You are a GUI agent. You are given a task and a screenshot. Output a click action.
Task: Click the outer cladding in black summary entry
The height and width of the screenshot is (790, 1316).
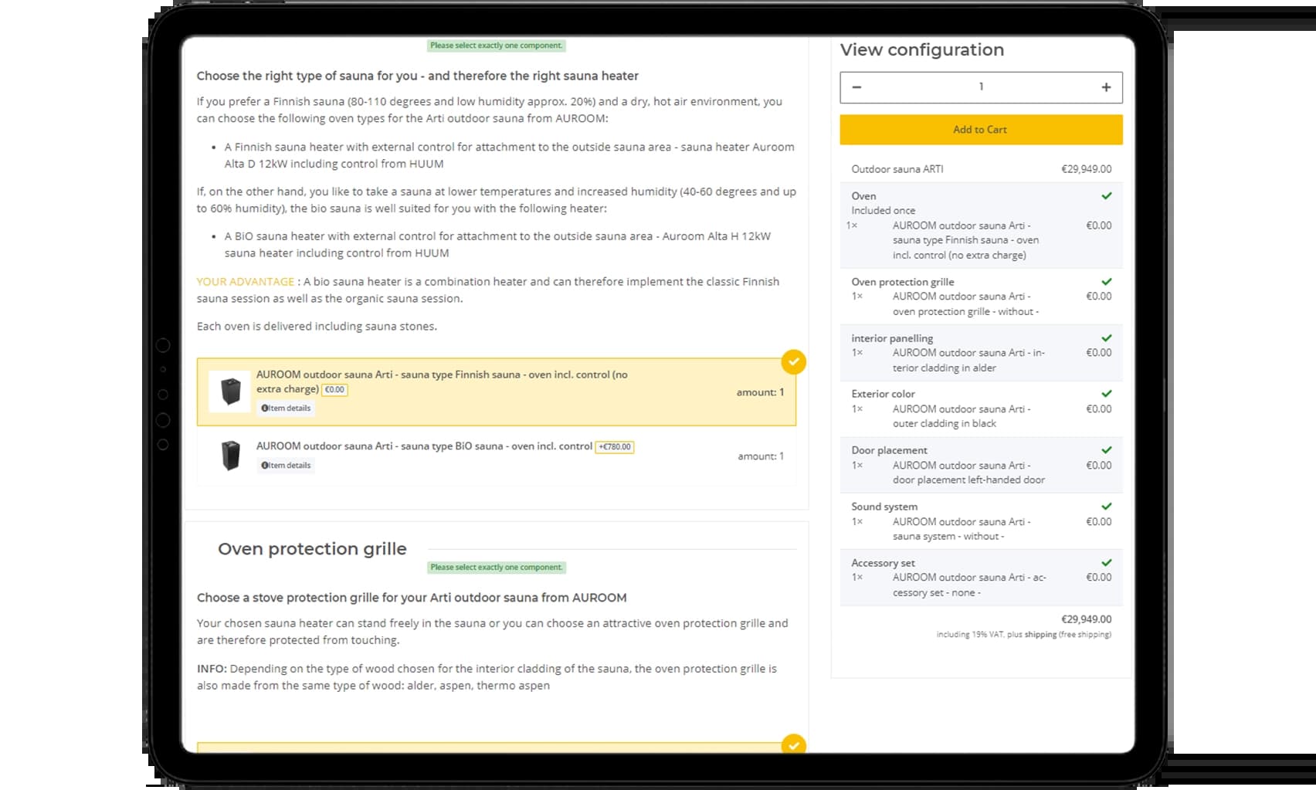click(962, 416)
